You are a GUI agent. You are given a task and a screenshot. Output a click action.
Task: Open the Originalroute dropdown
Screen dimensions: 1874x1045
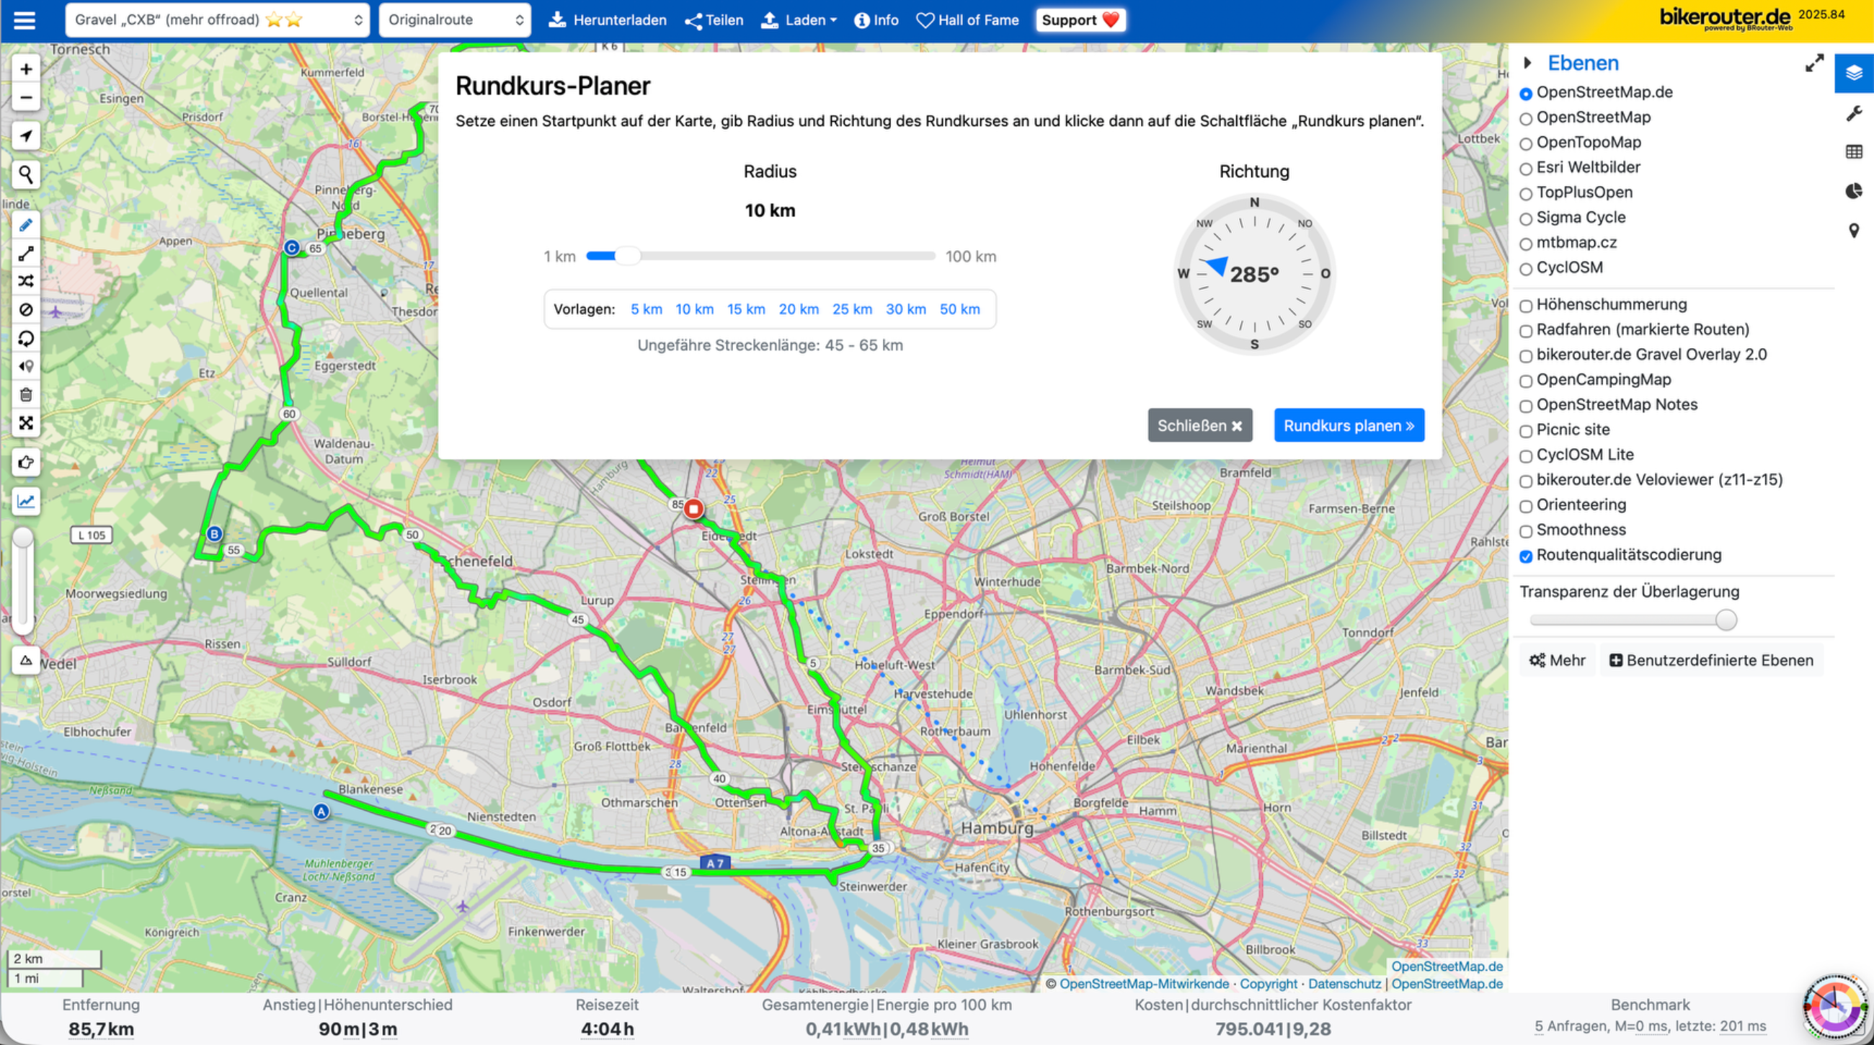point(455,19)
